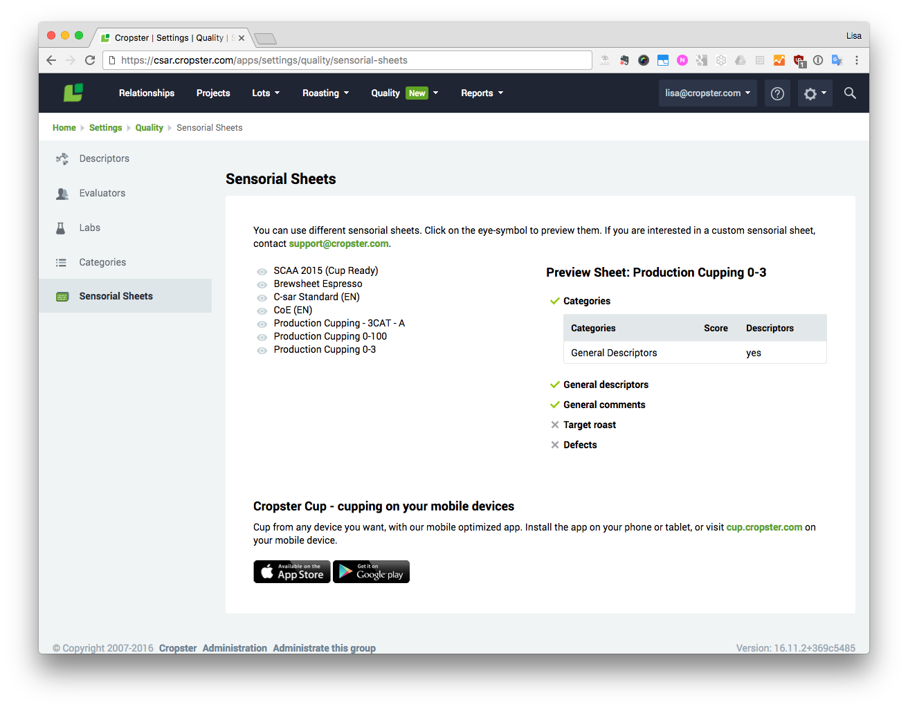Click the pink N extension icon
This screenshot has width=908, height=709.
682,60
